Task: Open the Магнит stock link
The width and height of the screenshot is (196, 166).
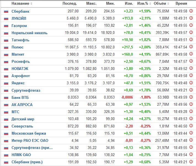Action: tap(18, 54)
